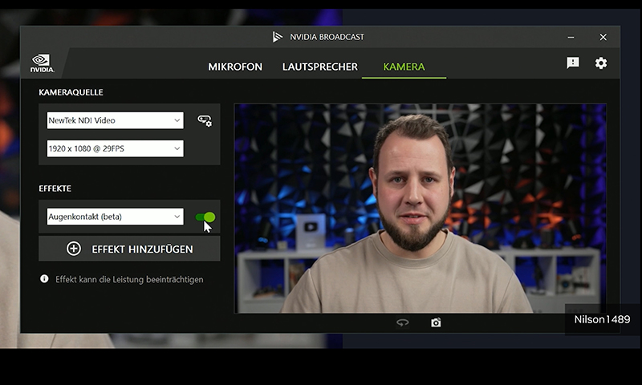The image size is (642, 385).
Task: Open settings gear icon
Action: (x=600, y=63)
